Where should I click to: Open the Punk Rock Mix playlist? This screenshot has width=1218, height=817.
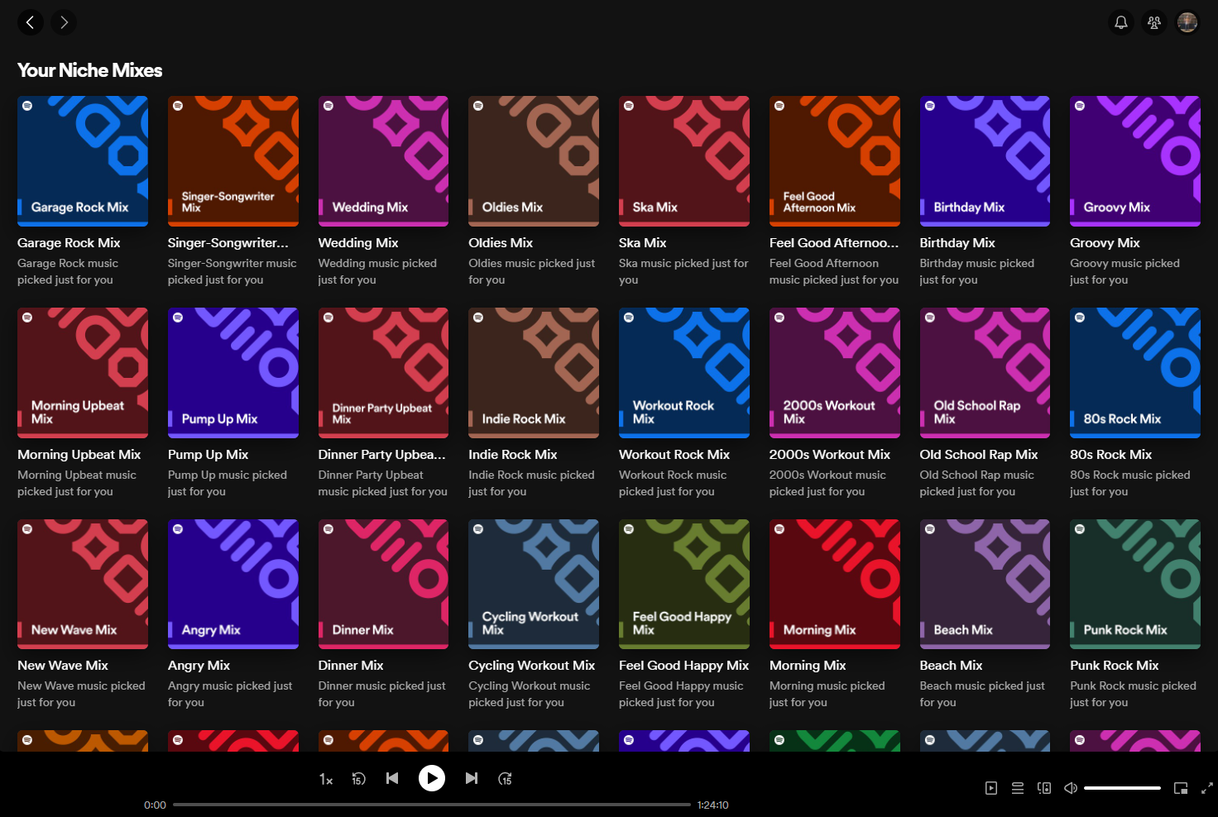pos(1134,584)
